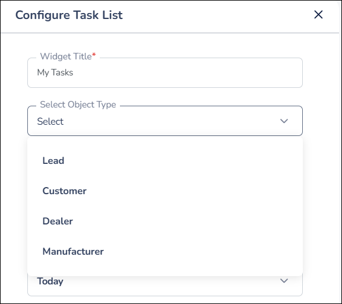Pick the Dealer option in the list

pyautogui.click(x=165, y=221)
